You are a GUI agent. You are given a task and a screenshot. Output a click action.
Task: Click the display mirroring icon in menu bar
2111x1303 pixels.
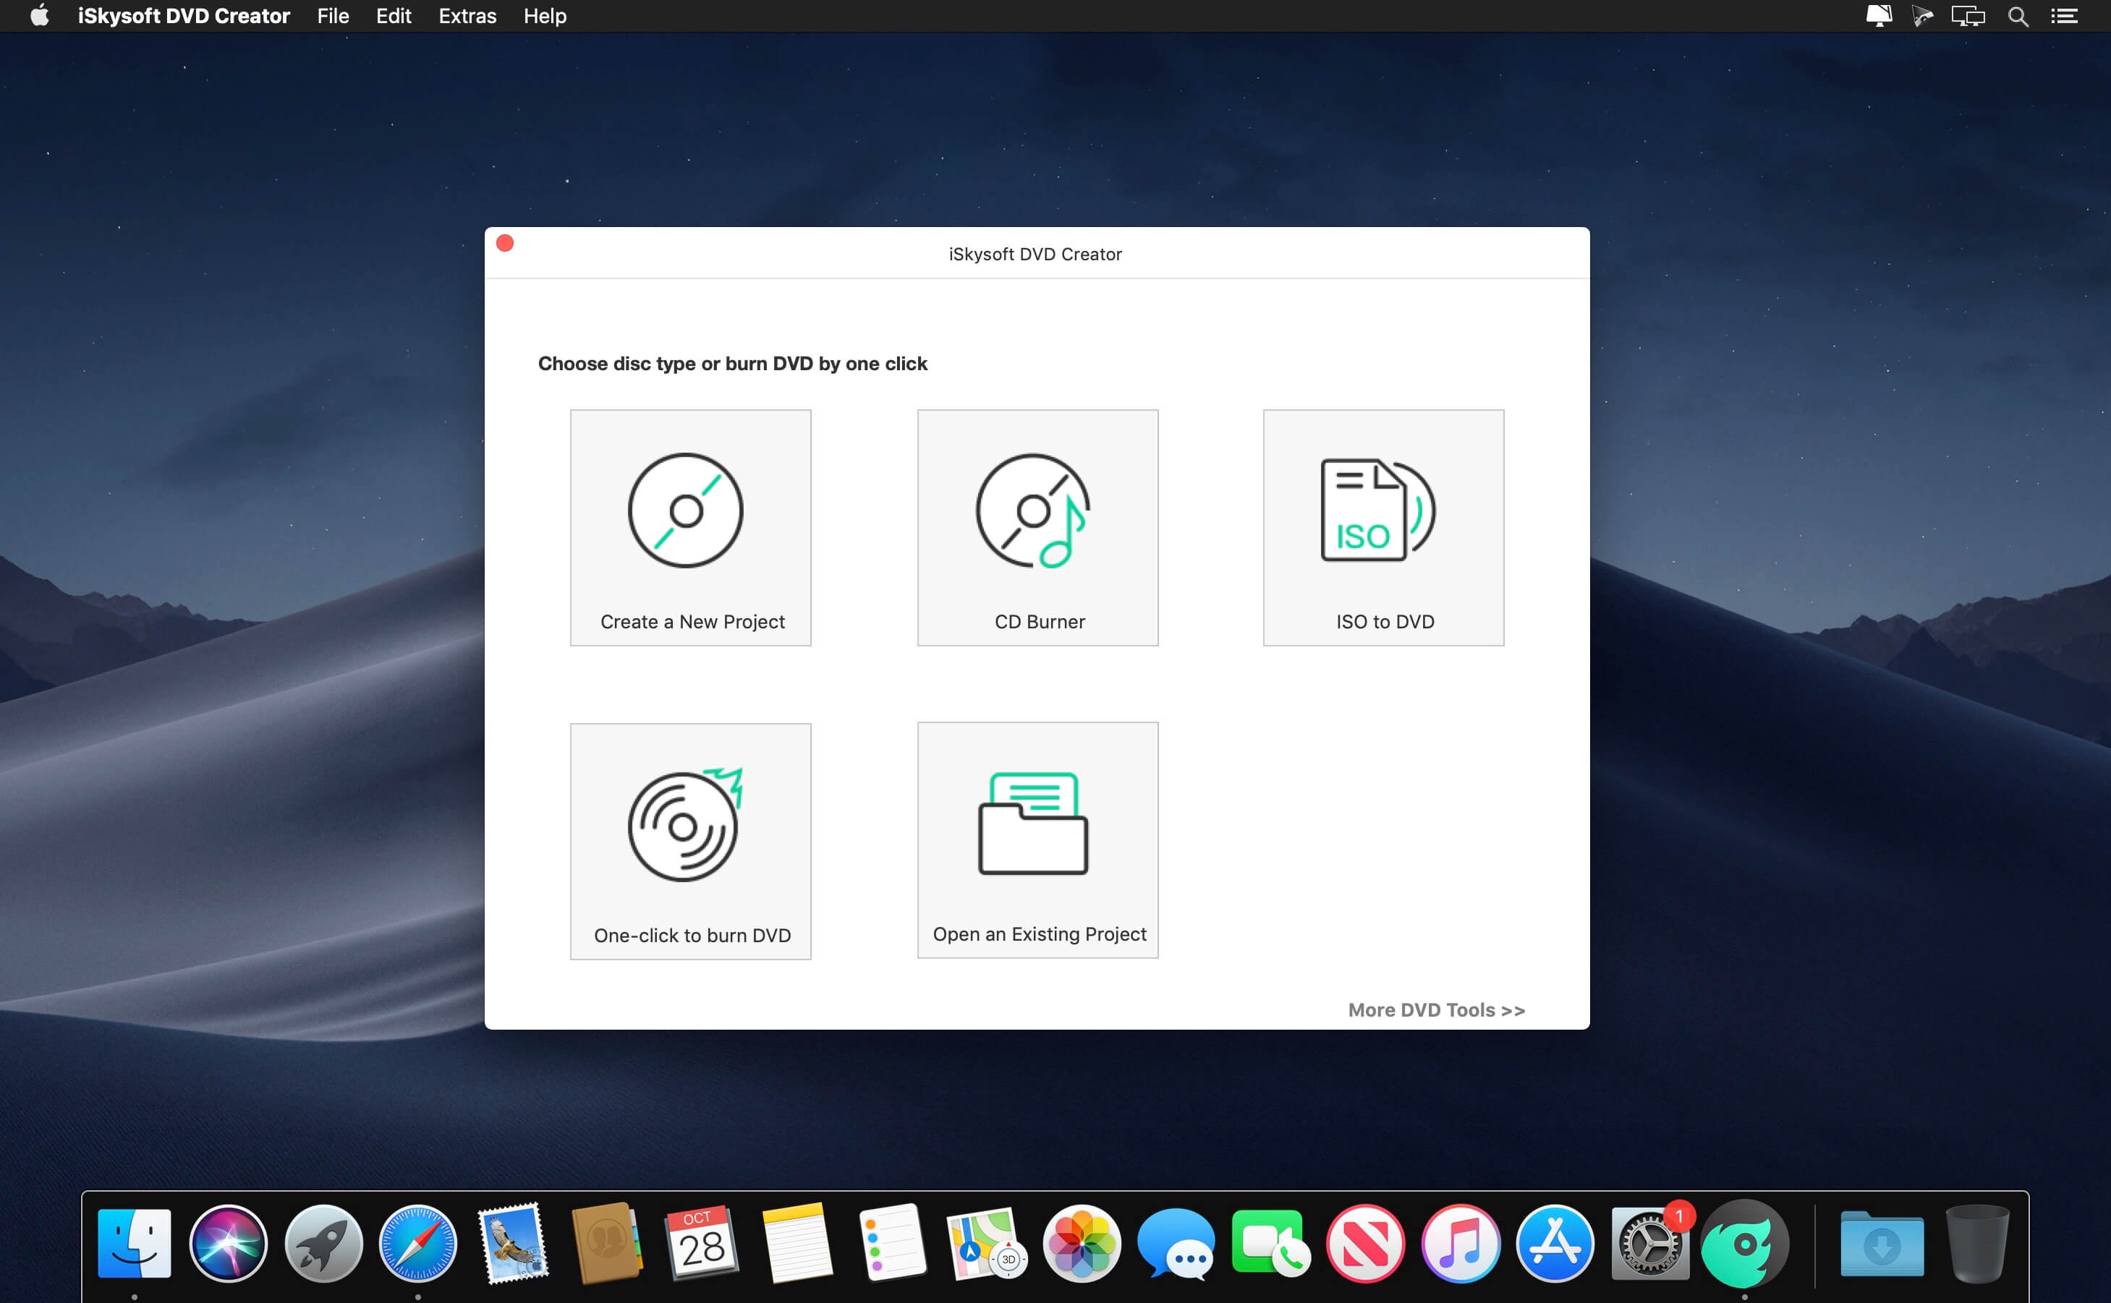pos(1968,15)
